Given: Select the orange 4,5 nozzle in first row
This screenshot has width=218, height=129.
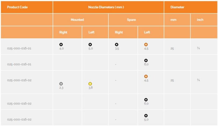Looking at the screenshot, I should pos(146,45).
